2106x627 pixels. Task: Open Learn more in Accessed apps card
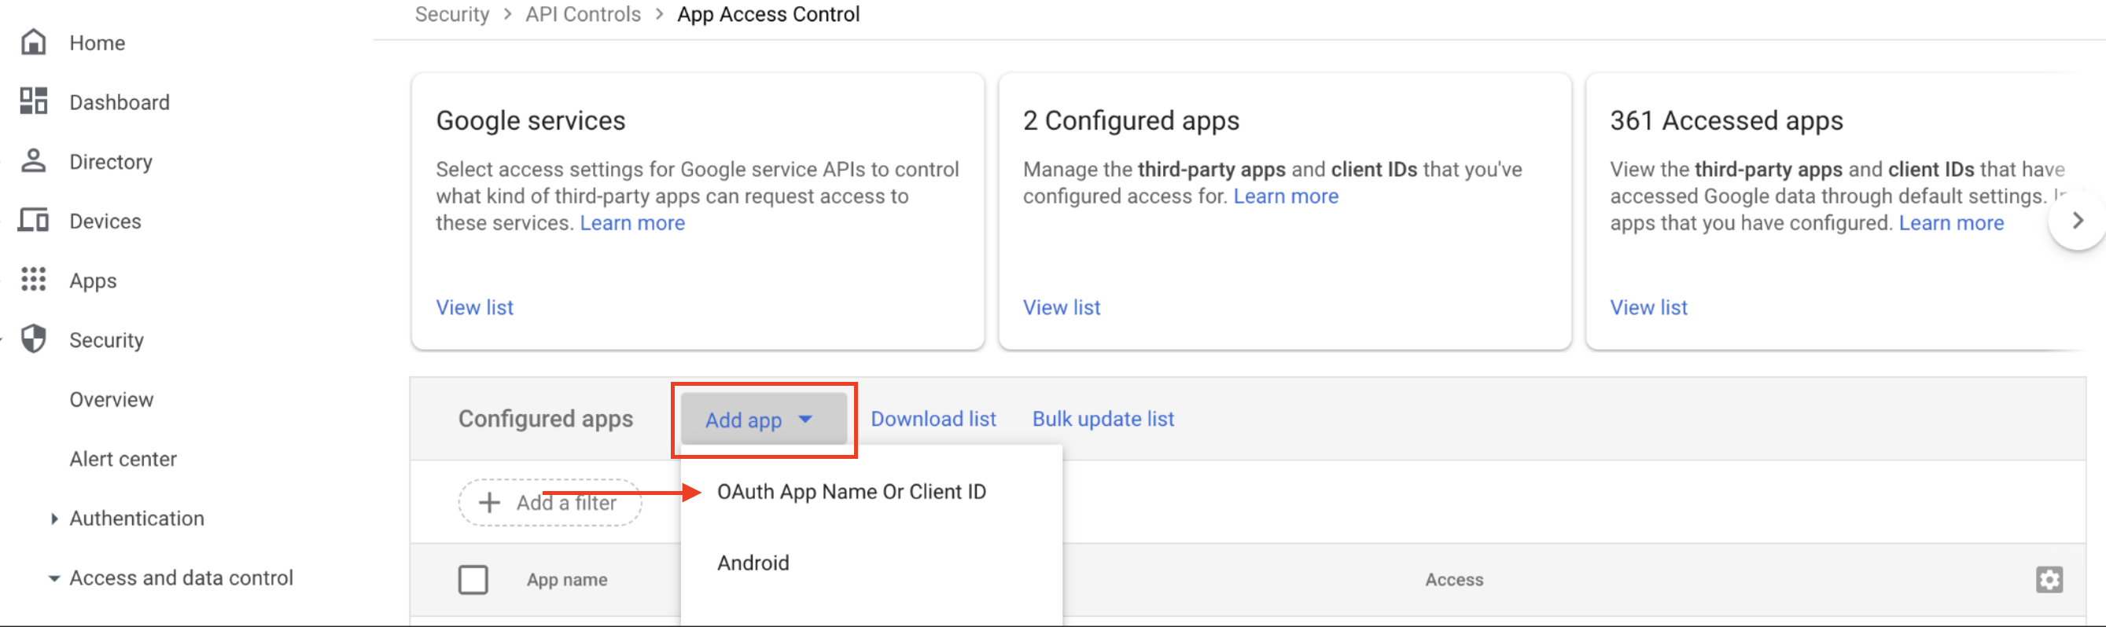[1950, 223]
